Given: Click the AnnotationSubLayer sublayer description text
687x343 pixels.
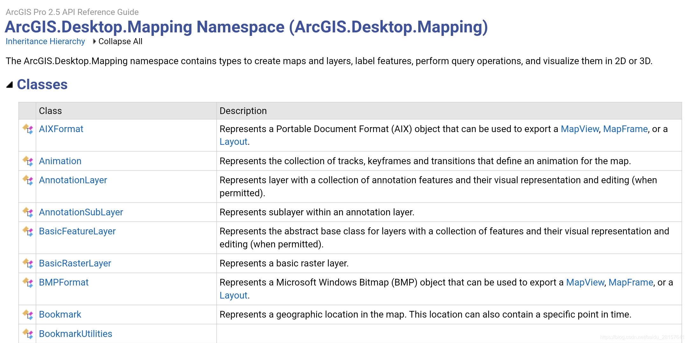Looking at the screenshot, I should pyautogui.click(x=317, y=212).
